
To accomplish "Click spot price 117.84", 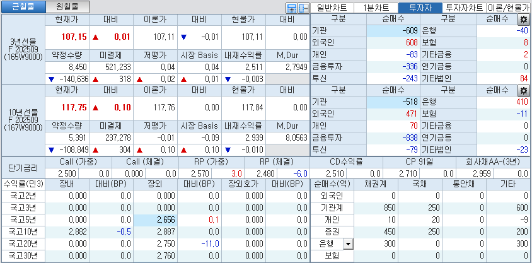I will click(252, 108).
